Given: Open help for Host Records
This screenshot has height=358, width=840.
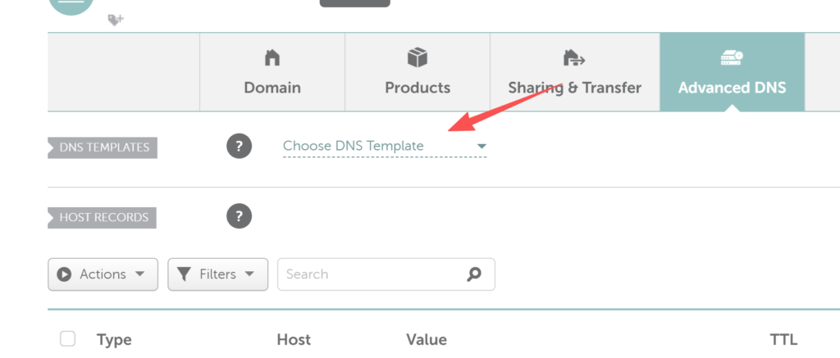Looking at the screenshot, I should click(x=239, y=216).
